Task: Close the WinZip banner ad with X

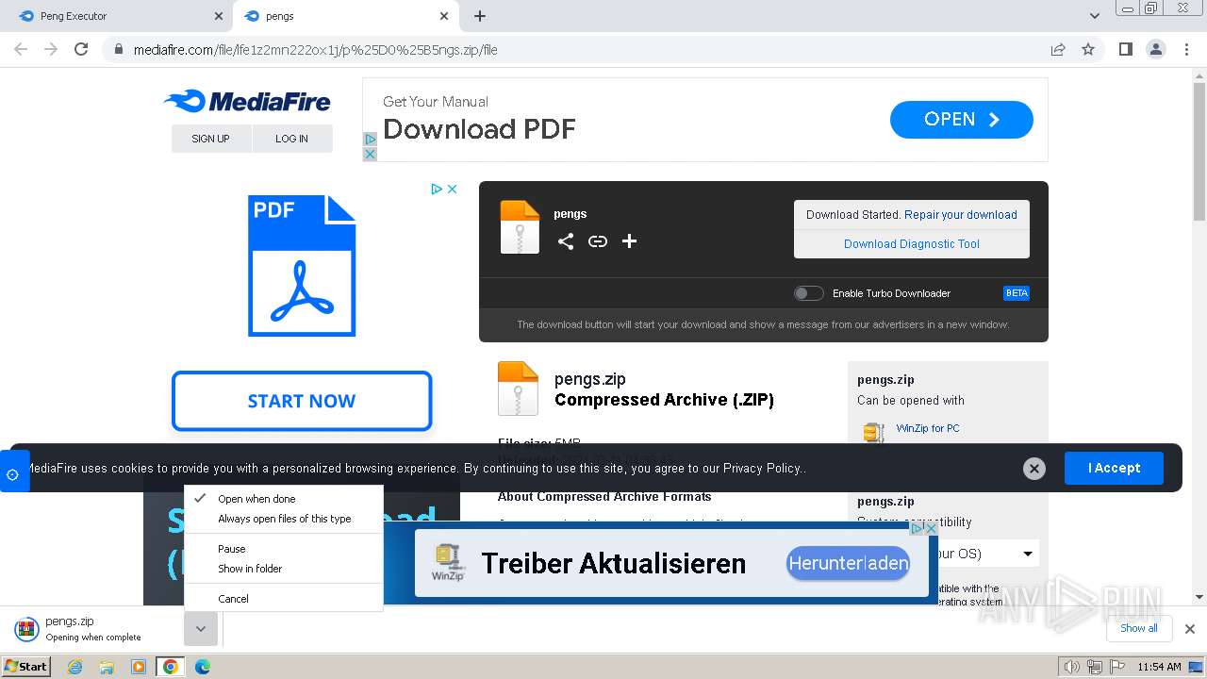Action: click(931, 528)
